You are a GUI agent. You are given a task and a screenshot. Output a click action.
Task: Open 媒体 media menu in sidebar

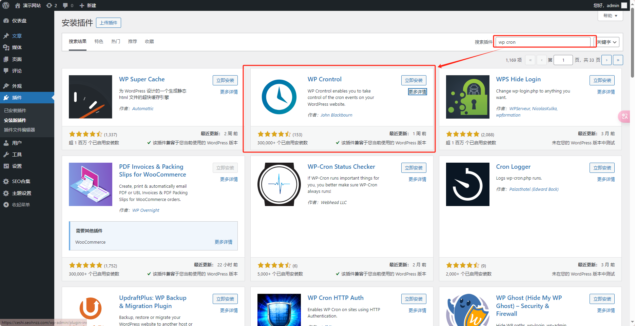[27, 47]
